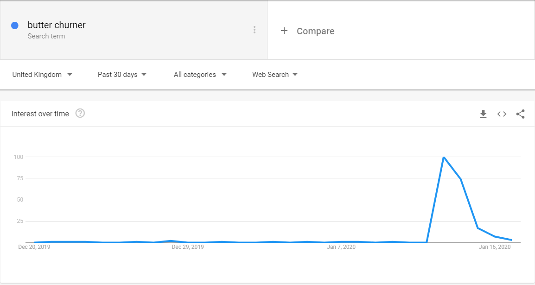Expand the All categories dropdown
The height and width of the screenshot is (285, 535).
[200, 75]
